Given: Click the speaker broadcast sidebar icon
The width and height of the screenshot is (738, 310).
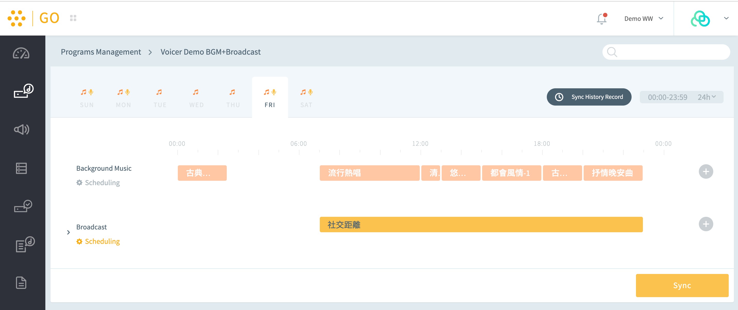Looking at the screenshot, I should tap(22, 130).
